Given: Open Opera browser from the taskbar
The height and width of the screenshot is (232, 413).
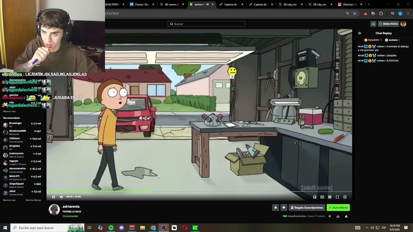Looking at the screenshot, I should click(185, 228).
